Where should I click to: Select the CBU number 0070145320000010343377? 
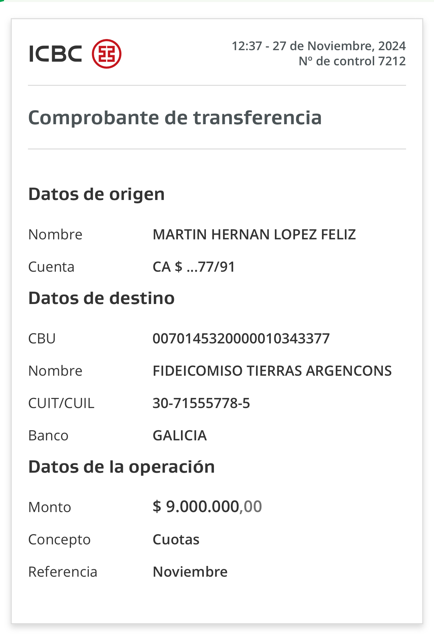click(241, 338)
